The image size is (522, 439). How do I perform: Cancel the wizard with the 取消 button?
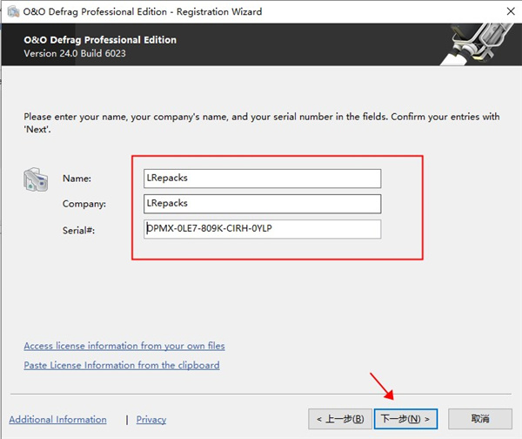pyautogui.click(x=480, y=419)
